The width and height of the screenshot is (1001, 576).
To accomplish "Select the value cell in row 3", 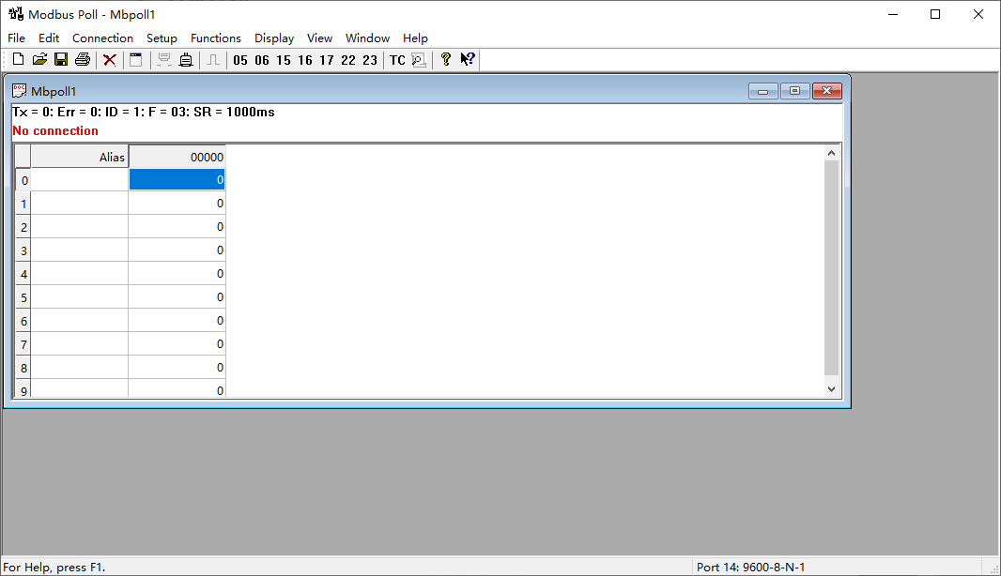I will [x=177, y=250].
